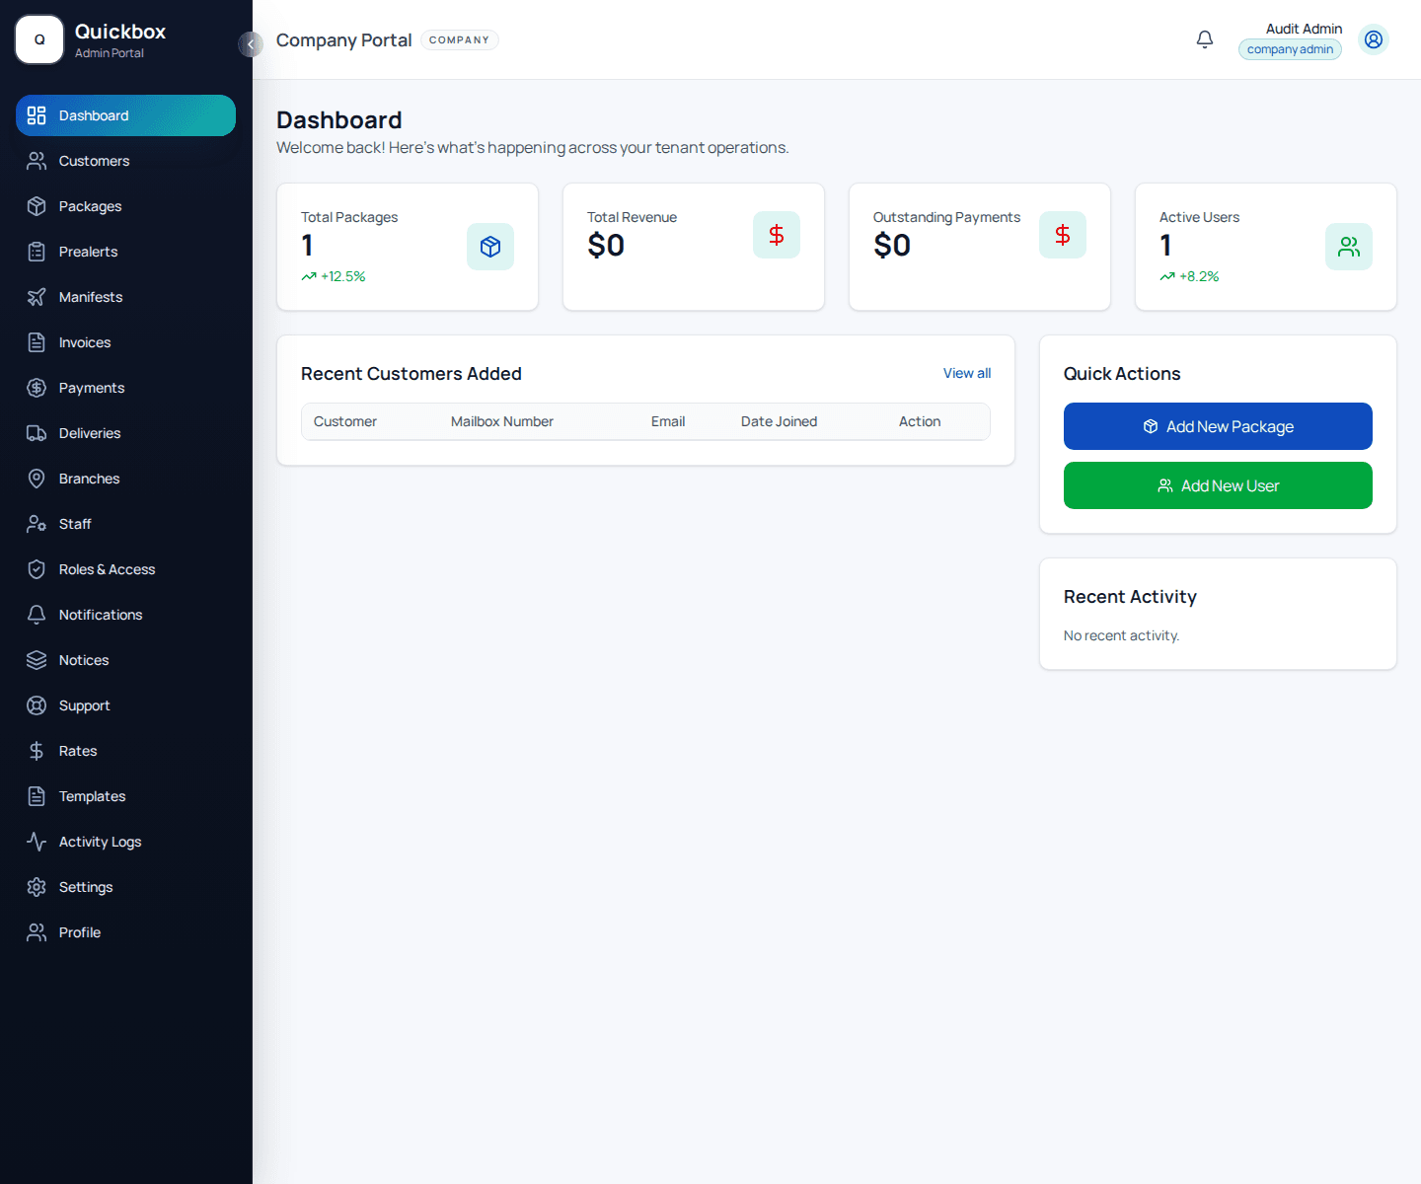Open the Manifests section via its airplane icon
The image size is (1421, 1184).
pyautogui.click(x=37, y=297)
